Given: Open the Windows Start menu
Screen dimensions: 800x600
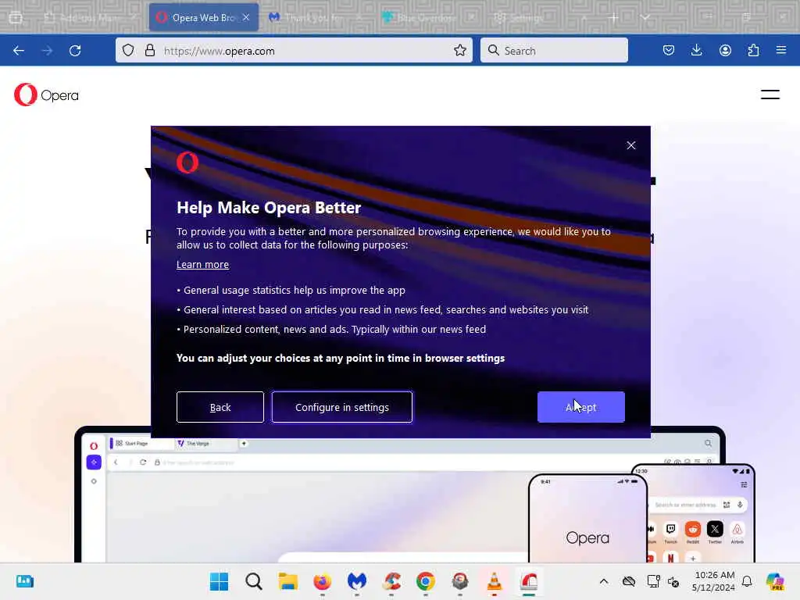Looking at the screenshot, I should click(x=219, y=581).
